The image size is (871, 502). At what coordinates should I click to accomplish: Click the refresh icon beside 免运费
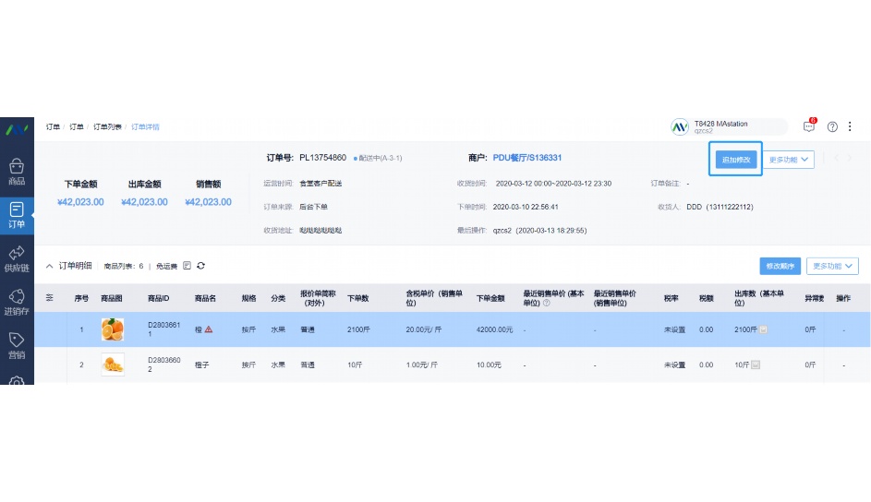coord(200,266)
